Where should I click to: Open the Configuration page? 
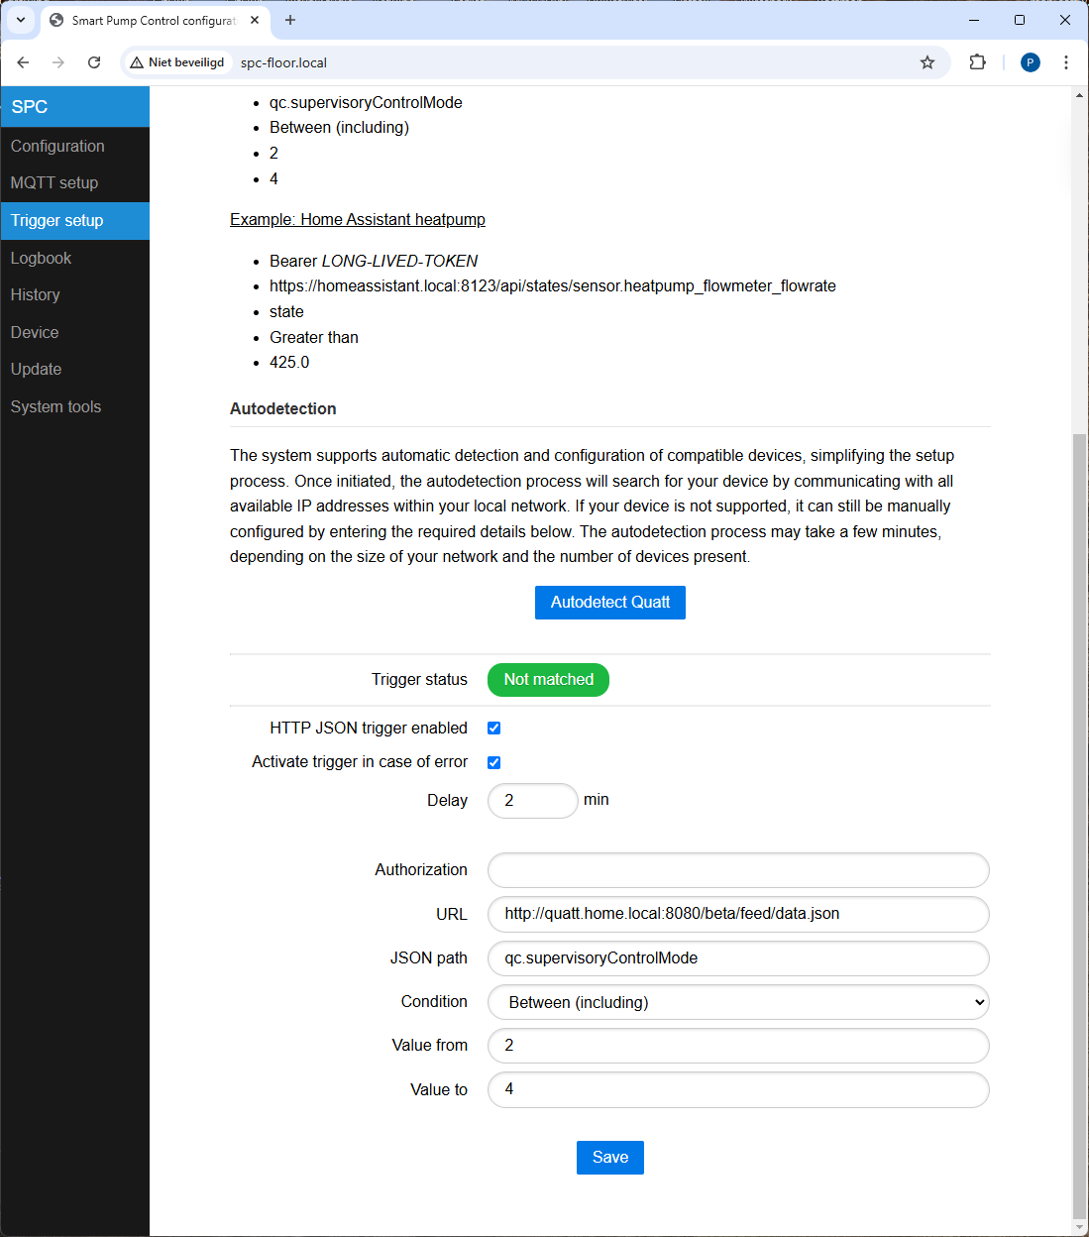click(x=75, y=146)
